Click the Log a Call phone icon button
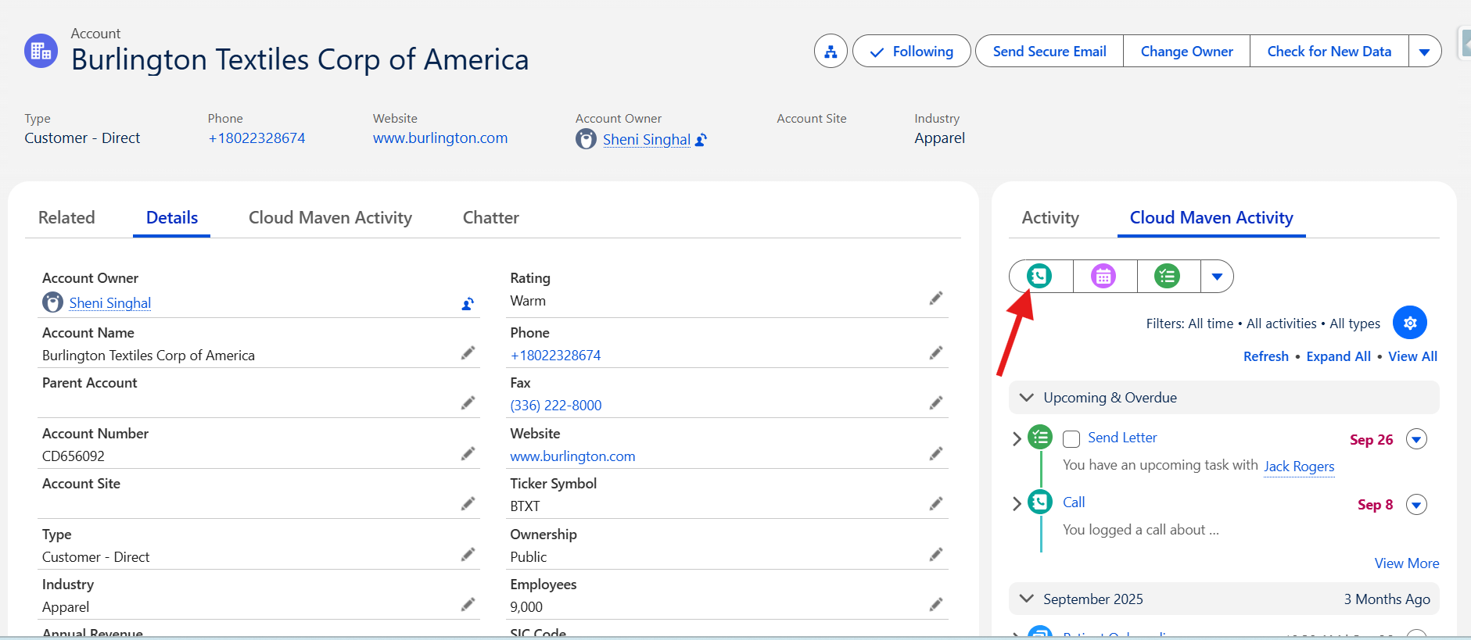The width and height of the screenshot is (1471, 640). [x=1039, y=276]
